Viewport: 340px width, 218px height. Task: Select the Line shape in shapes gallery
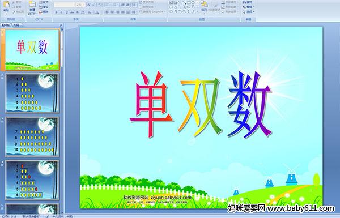[180, 2]
